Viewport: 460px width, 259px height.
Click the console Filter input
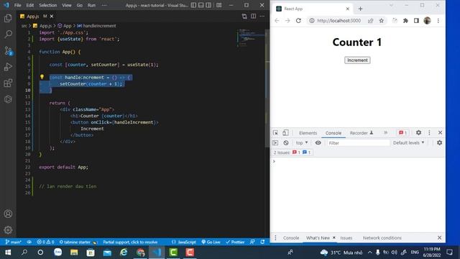pyautogui.click(x=358, y=143)
